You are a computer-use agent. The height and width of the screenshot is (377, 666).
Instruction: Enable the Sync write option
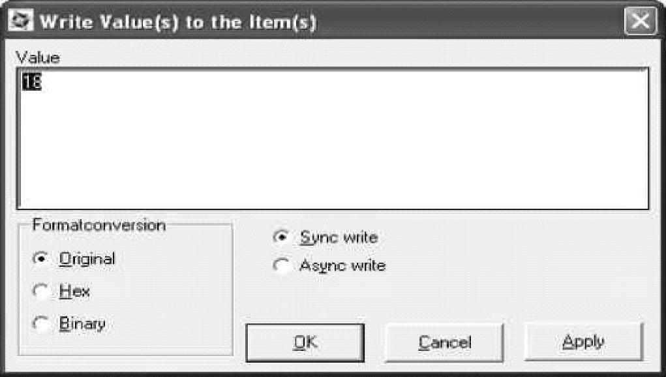pyautogui.click(x=282, y=237)
